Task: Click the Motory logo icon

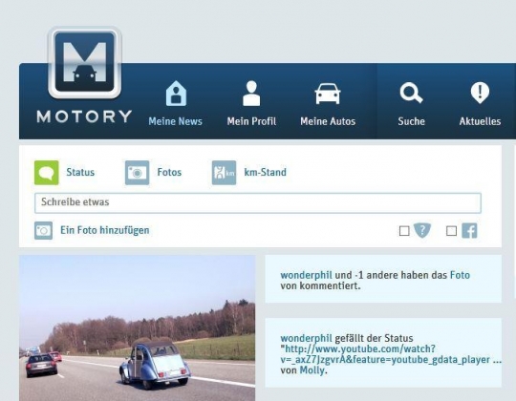Action: point(85,62)
